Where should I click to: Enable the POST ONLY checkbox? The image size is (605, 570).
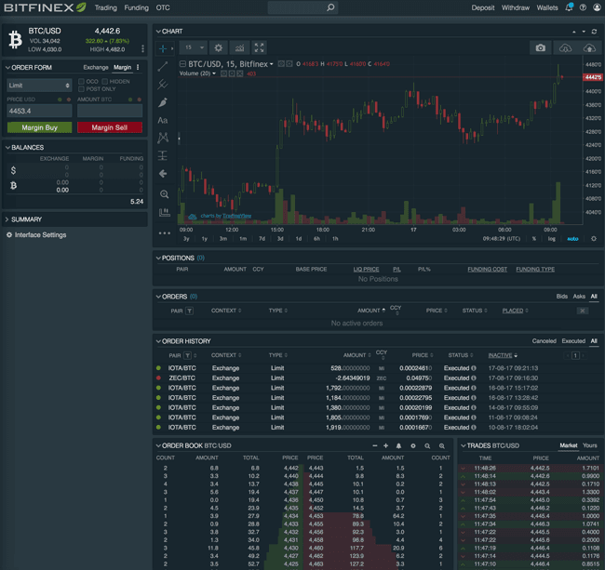pyautogui.click(x=81, y=89)
